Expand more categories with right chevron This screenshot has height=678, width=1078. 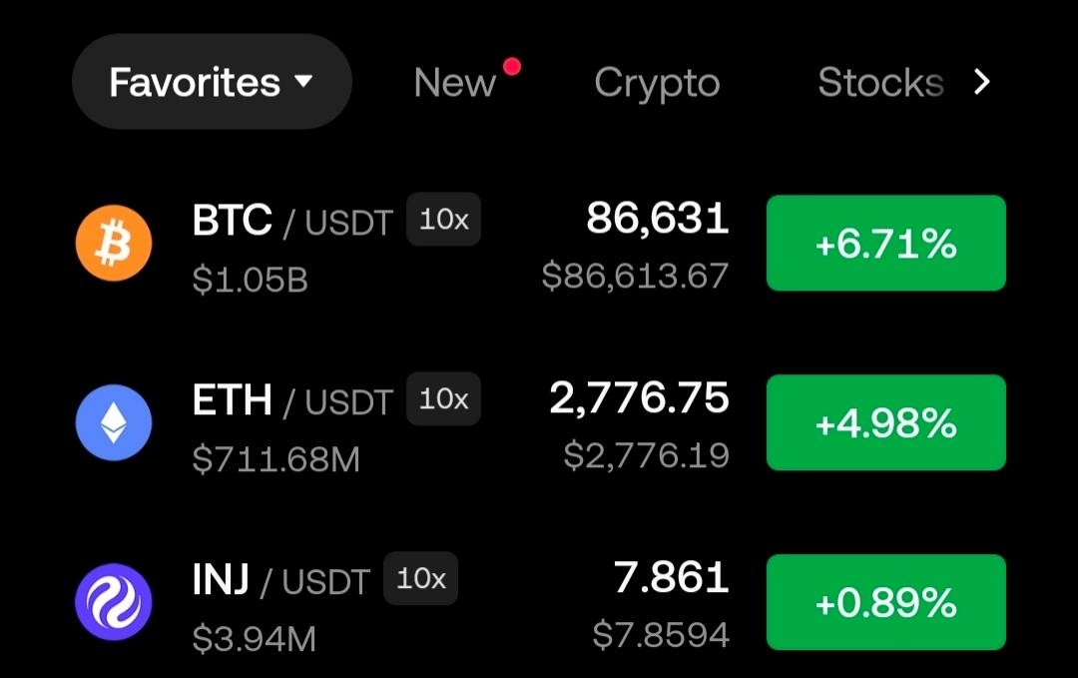982,82
